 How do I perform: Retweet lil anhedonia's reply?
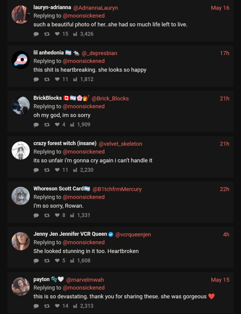coord(47,79)
